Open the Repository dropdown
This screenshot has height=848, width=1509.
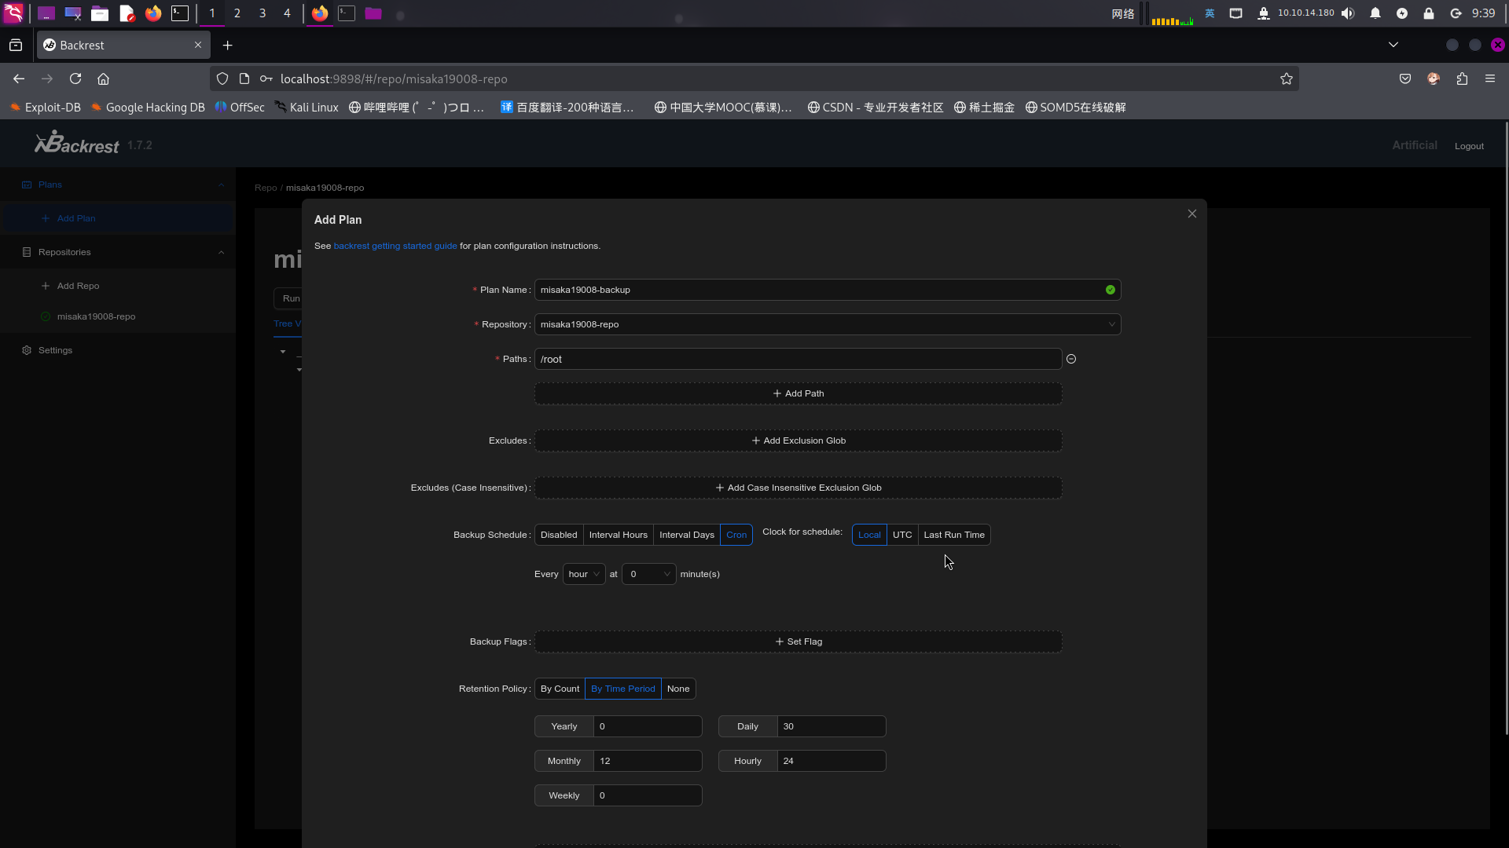pos(827,324)
